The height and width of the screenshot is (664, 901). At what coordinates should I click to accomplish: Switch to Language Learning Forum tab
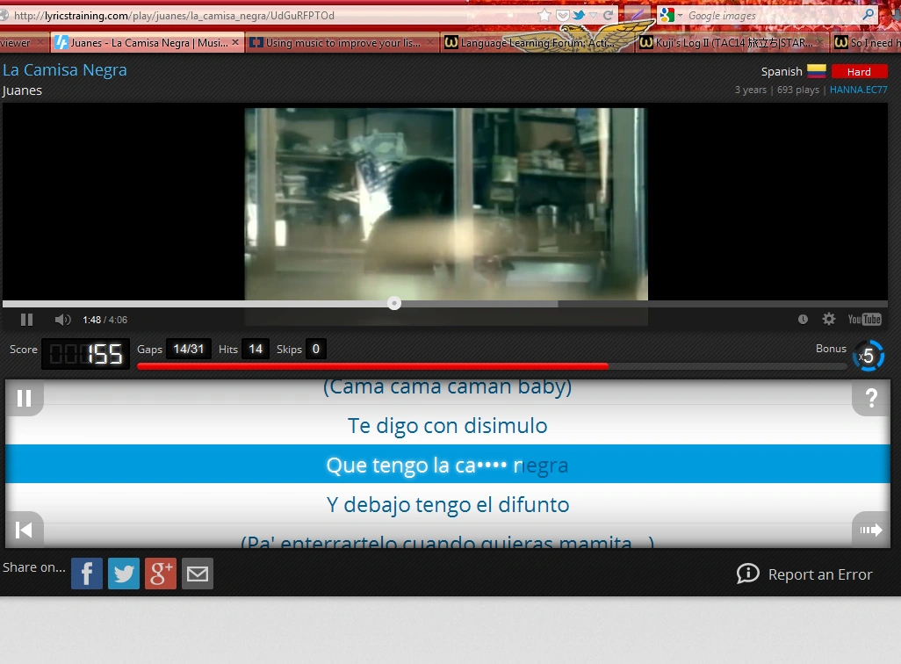pyautogui.click(x=537, y=42)
